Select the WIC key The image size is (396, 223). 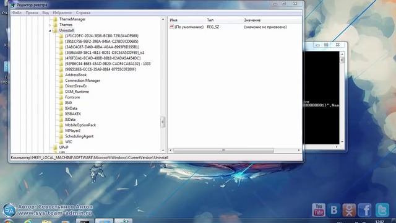pyautogui.click(x=69, y=142)
